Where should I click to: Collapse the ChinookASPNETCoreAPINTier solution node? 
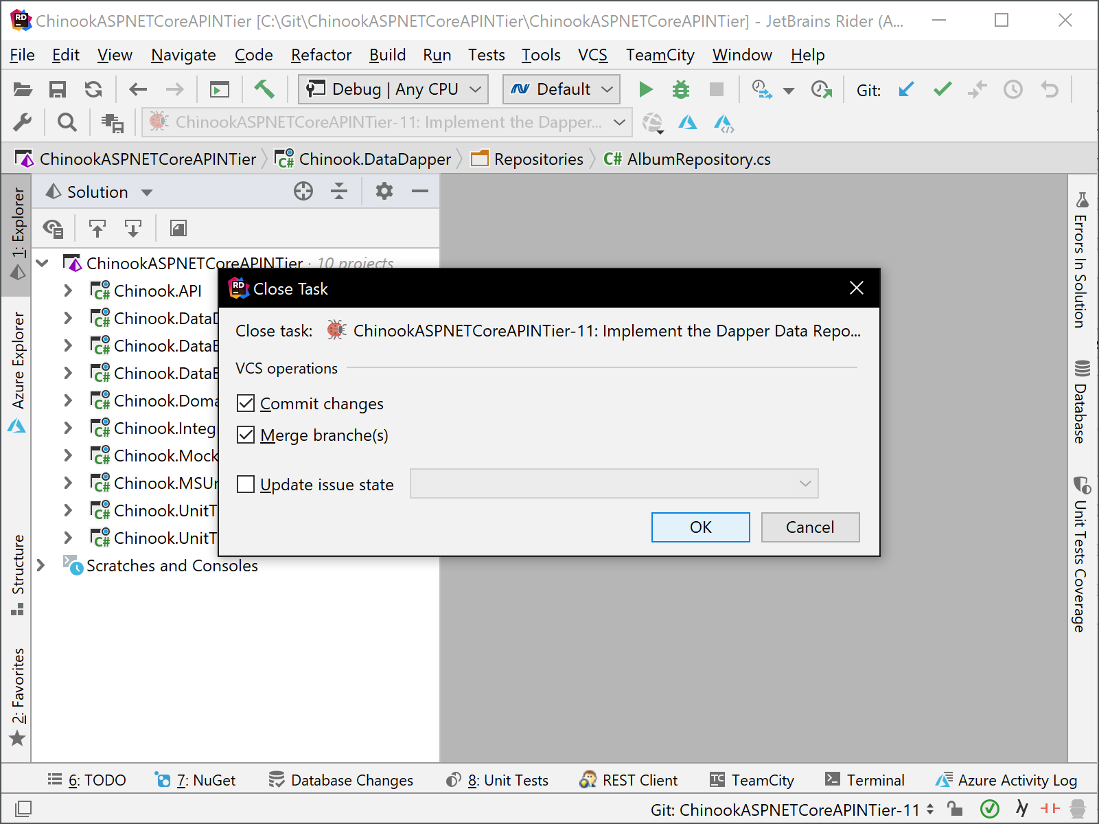[42, 263]
